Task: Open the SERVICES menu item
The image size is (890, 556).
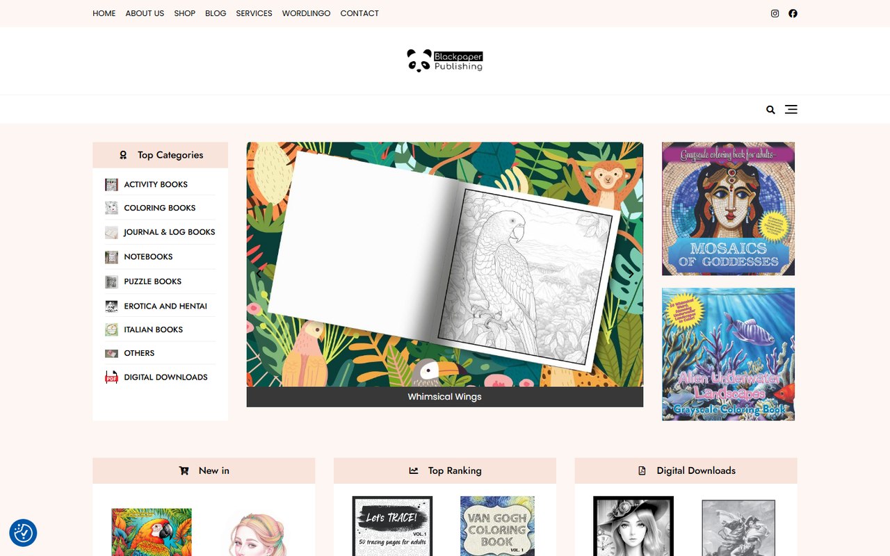Action: point(254,13)
